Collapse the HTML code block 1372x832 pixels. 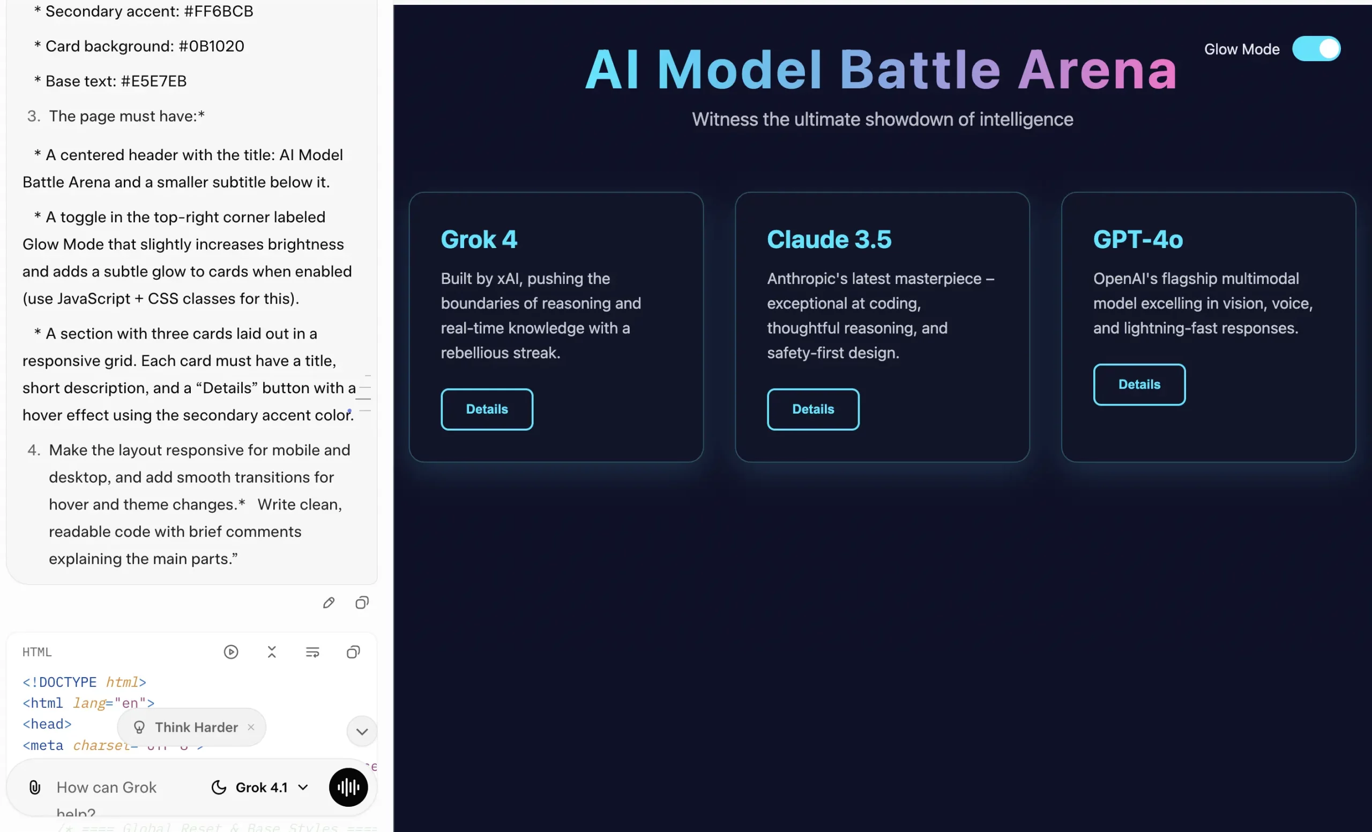(272, 651)
